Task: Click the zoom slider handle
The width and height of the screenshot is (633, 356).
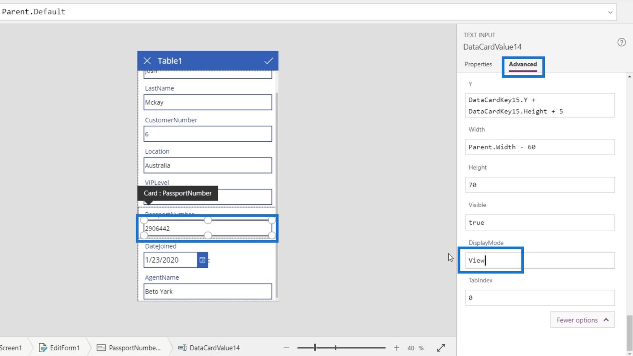Action: (315, 348)
